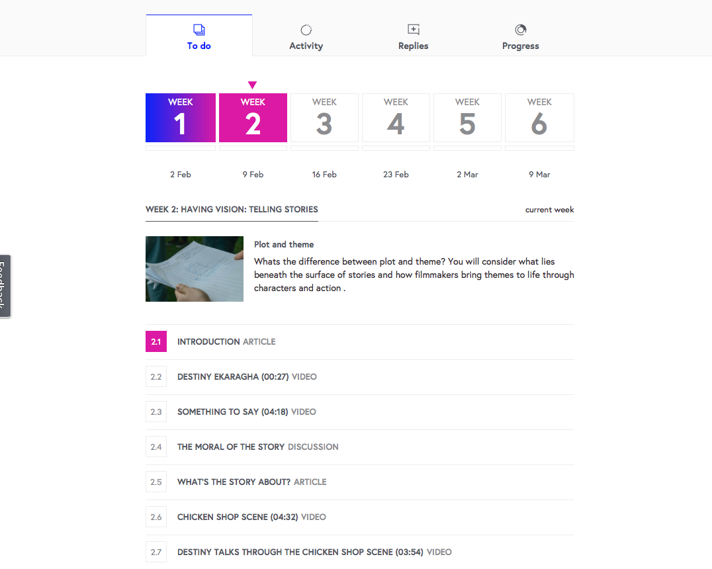
Task: Select the Week 6 tile
Action: pos(539,118)
